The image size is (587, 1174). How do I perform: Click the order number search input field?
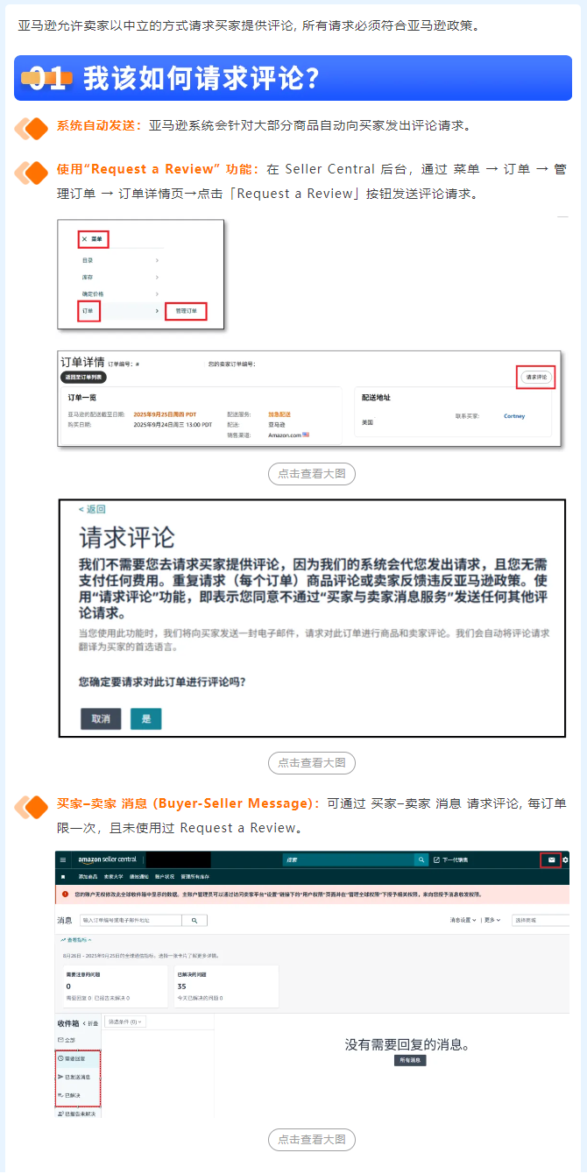(x=130, y=921)
